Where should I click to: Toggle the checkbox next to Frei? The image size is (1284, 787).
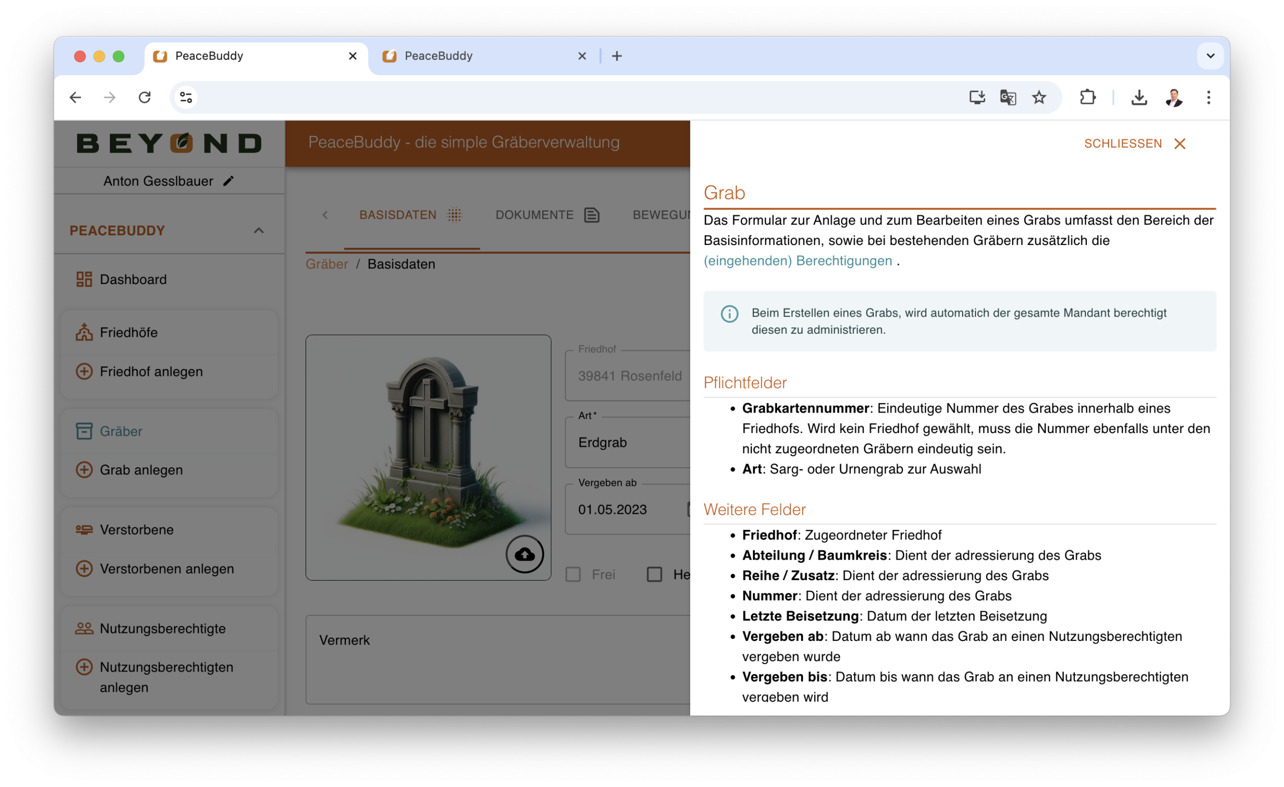point(655,575)
